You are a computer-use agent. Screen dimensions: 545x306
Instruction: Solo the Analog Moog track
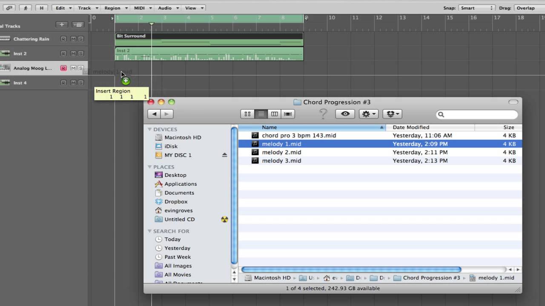click(x=80, y=68)
